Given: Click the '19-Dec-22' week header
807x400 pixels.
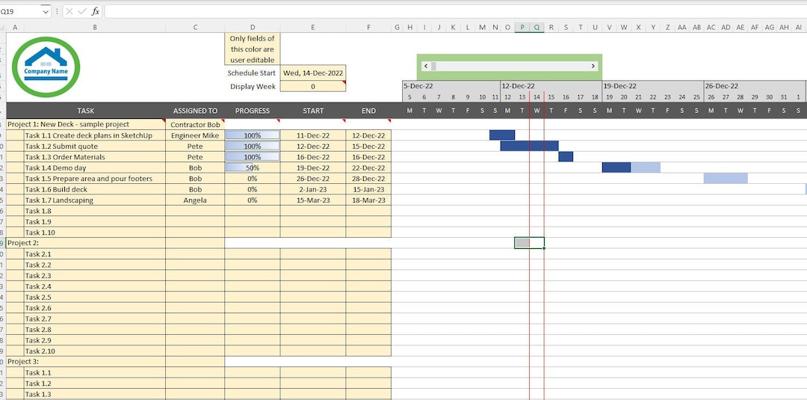Looking at the screenshot, I should pyautogui.click(x=653, y=86).
